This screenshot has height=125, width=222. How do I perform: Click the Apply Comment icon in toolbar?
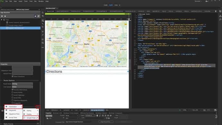pyautogui.click(x=42, y=40)
